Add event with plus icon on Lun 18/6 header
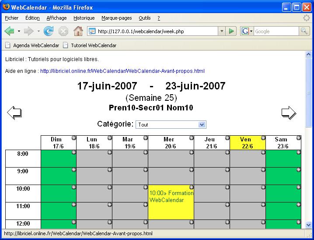 click(x=109, y=138)
